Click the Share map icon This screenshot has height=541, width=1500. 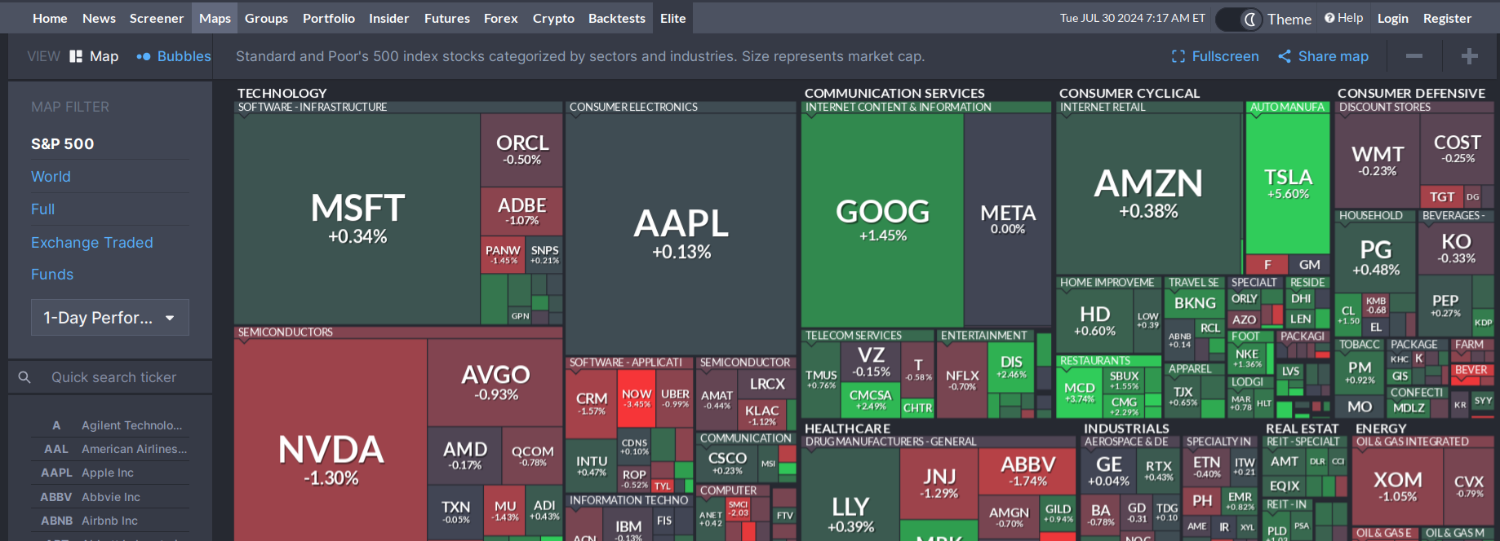(x=1285, y=56)
